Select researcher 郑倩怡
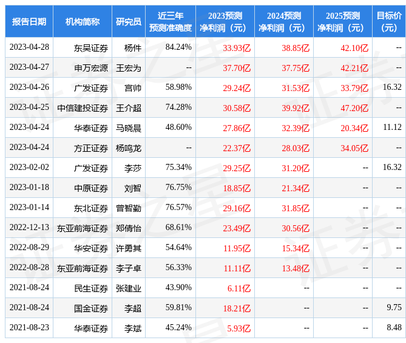 129,228
